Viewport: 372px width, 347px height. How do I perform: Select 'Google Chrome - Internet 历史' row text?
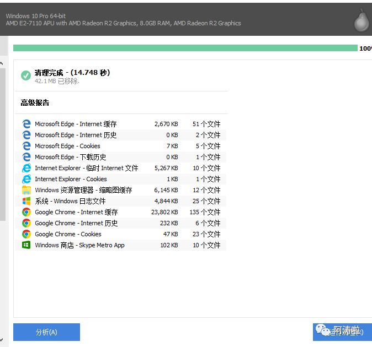pos(76,223)
